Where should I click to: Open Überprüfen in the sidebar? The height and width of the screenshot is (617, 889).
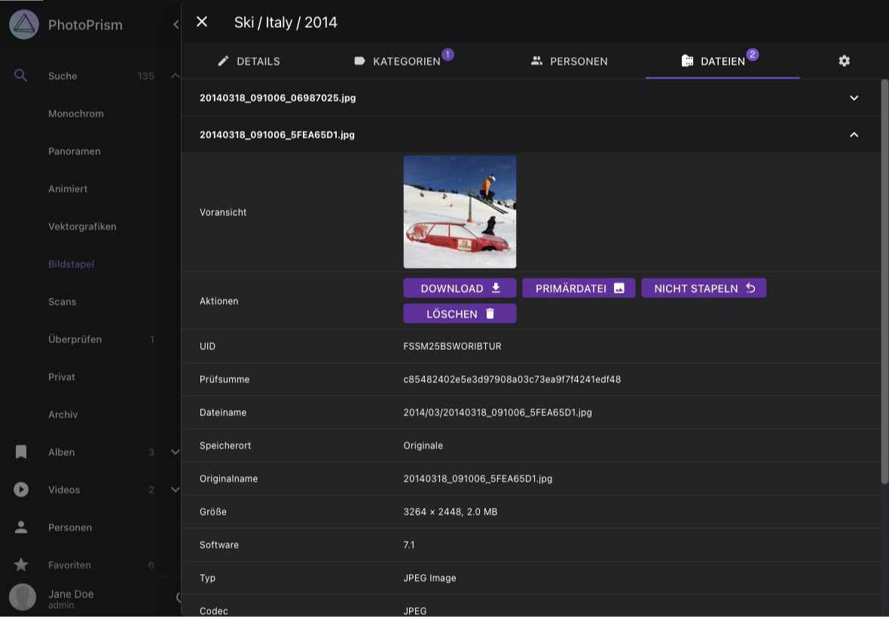pyautogui.click(x=75, y=339)
